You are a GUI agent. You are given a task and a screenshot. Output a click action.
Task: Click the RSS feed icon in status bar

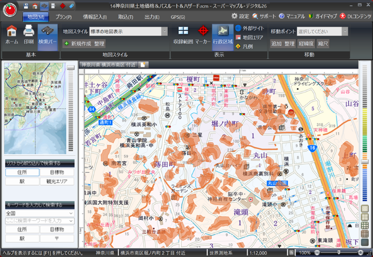point(291,253)
